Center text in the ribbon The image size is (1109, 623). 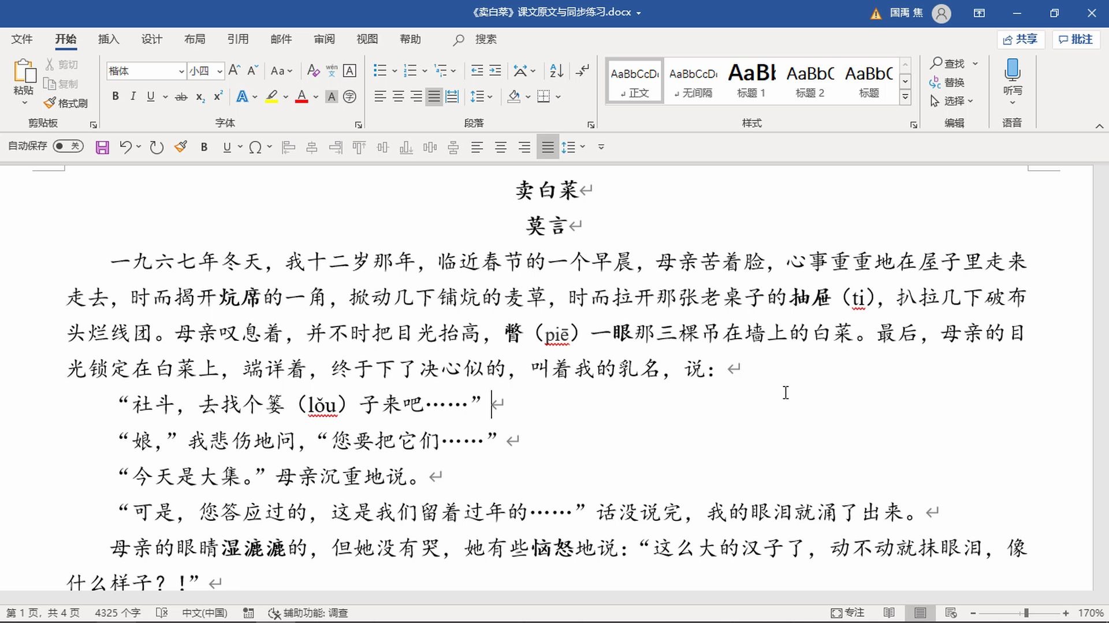coord(398,97)
